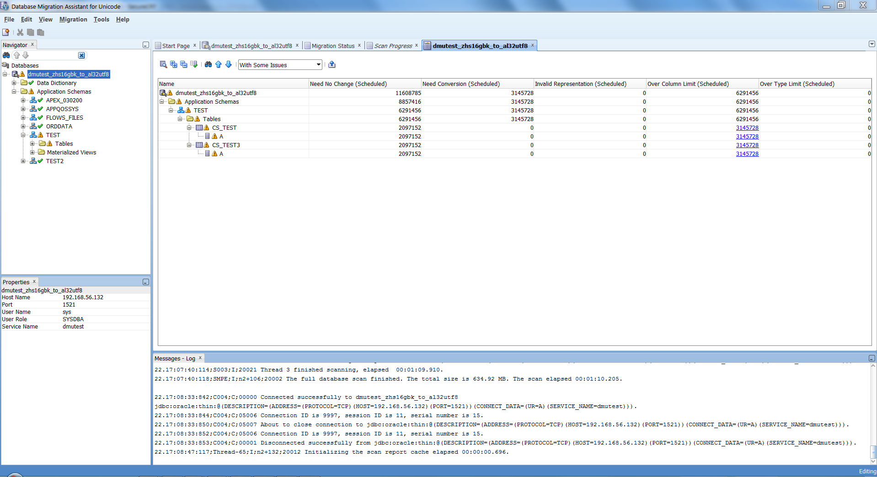The image size is (877, 477).
Task: Close the Navigator panel tab
Action: coord(32,44)
